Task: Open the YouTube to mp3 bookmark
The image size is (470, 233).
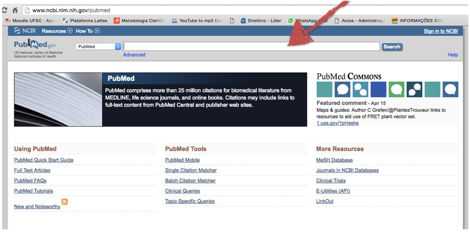Action: click(x=198, y=21)
